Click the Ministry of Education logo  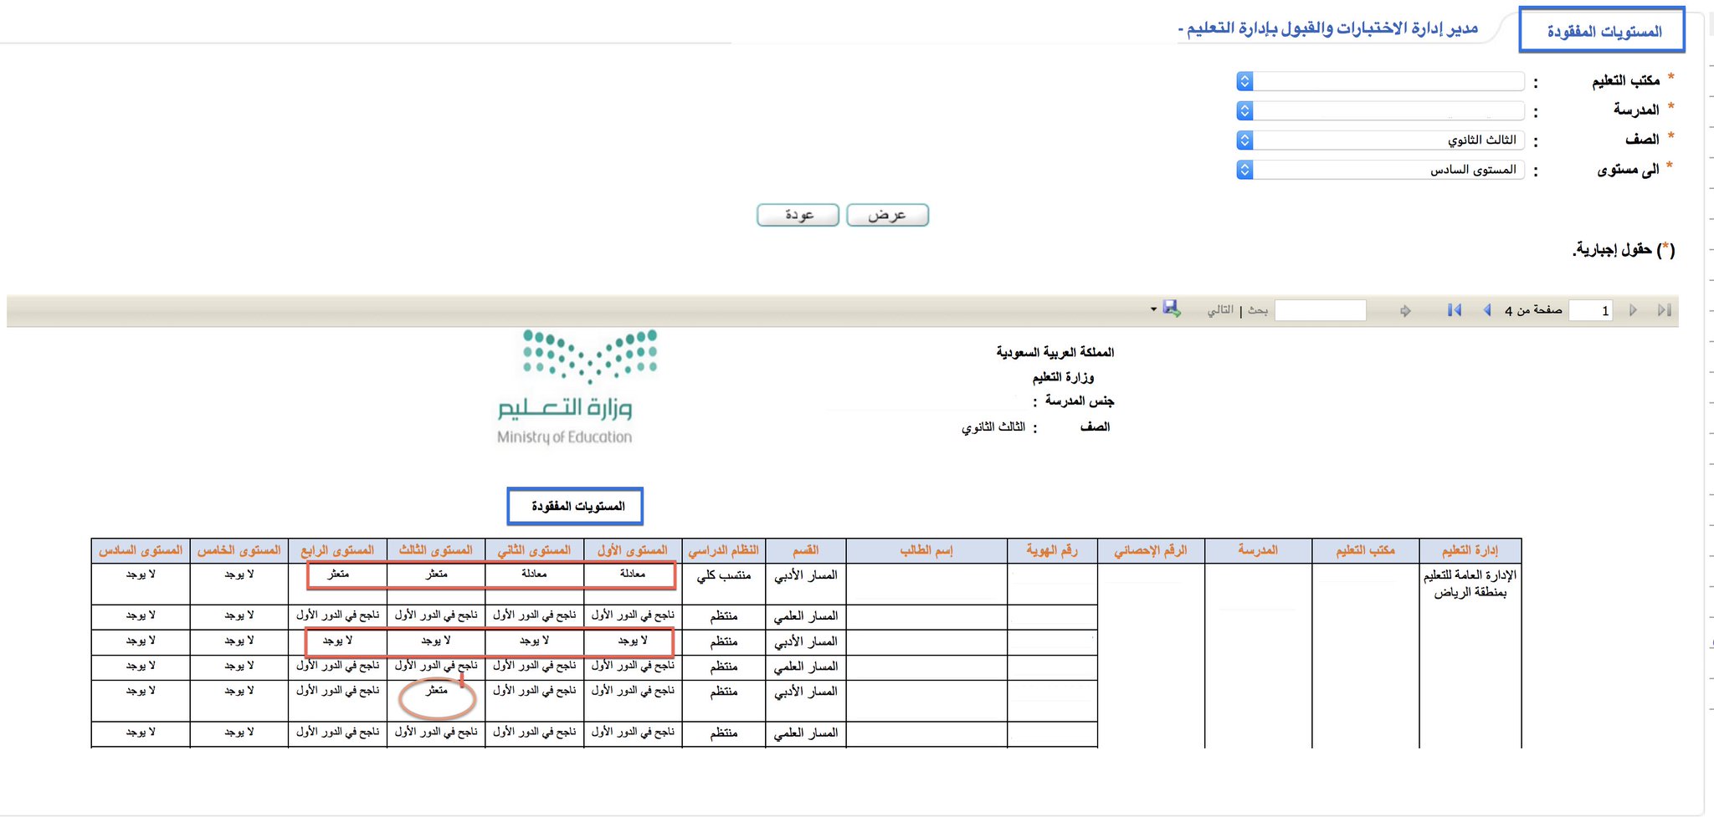click(577, 386)
